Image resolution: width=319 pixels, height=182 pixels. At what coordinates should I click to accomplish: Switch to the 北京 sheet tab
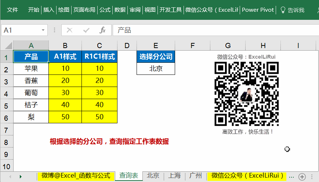click(x=153, y=176)
